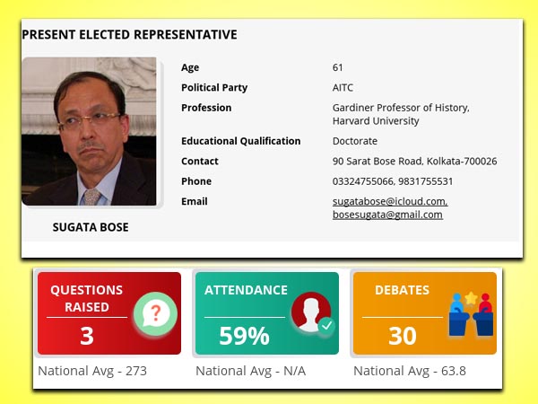
Task: Click the questions raised count 3
Action: (87, 336)
